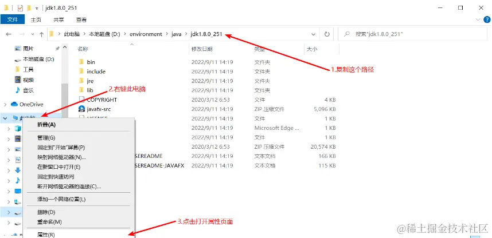Click the Properties checkmark icon in title bar
Image resolution: width=492 pixels, height=238 pixels.
click(21, 8)
